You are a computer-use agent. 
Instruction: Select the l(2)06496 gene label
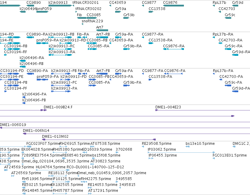[x=28, y=9]
